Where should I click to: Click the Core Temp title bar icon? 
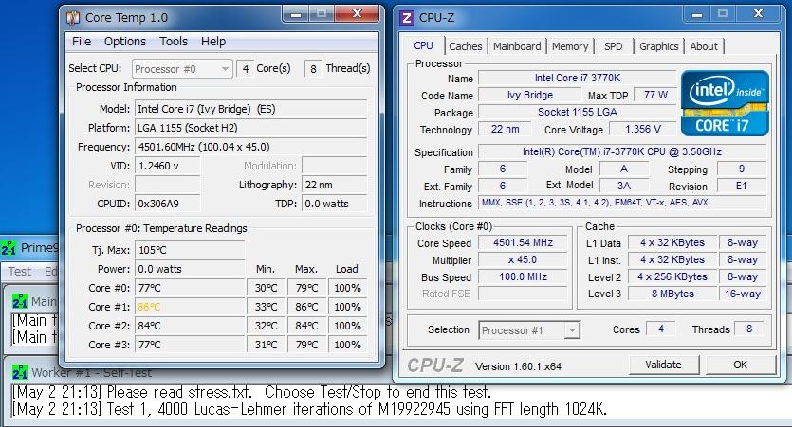pyautogui.click(x=74, y=17)
